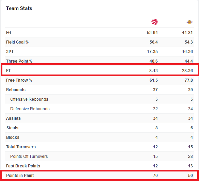Image resolution: width=199 pixels, height=181 pixels.
Task: Click the 3PT row label
Action: (x=10, y=52)
